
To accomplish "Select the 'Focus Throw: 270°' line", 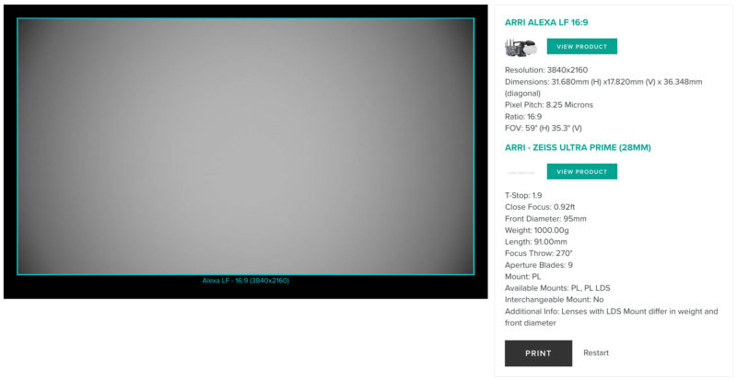I will click(x=539, y=253).
